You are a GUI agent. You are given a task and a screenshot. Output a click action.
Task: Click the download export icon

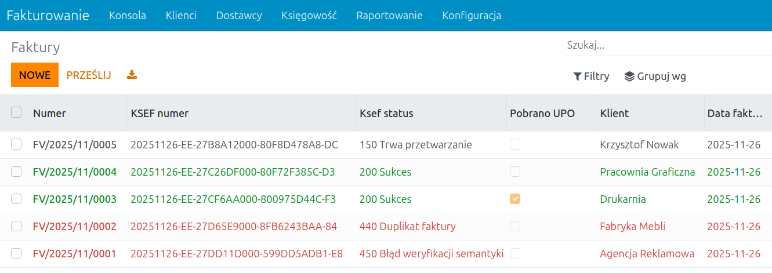132,75
